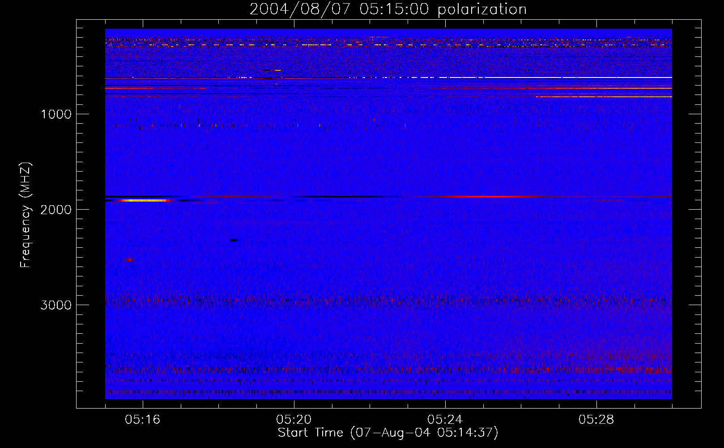Click the 'Frequency (MHZ)' axis label
Viewport: 724px width, 448px height.
tap(25, 215)
